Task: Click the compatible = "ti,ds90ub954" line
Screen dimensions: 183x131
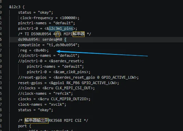Action: pos(49,45)
